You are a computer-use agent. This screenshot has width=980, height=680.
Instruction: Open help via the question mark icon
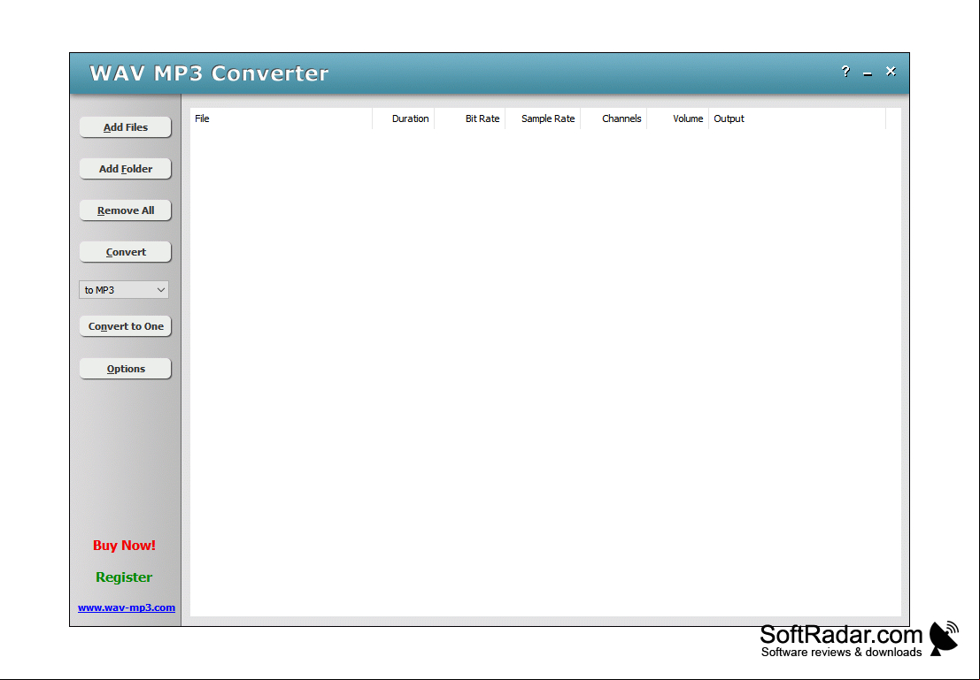(x=845, y=72)
